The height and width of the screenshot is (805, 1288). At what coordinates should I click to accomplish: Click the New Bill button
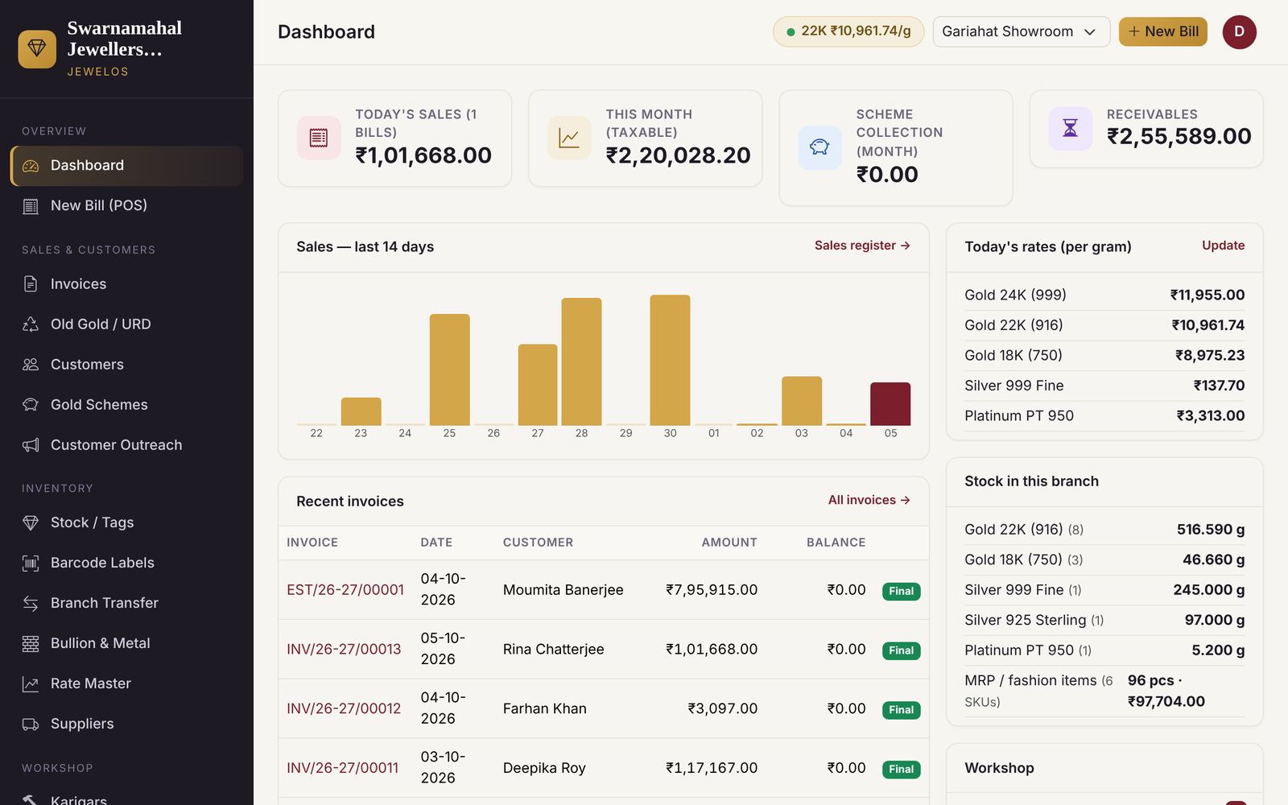tap(1162, 31)
